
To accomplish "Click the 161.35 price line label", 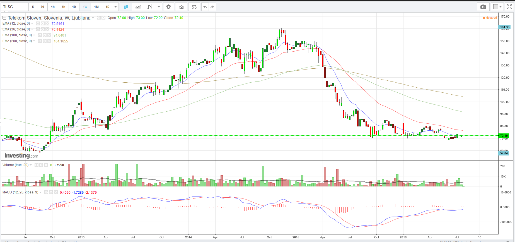I will pos(505,27).
